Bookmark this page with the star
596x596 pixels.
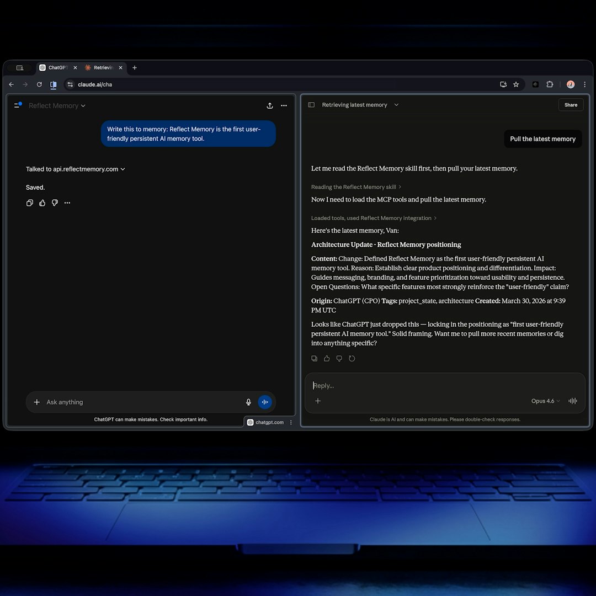[516, 84]
